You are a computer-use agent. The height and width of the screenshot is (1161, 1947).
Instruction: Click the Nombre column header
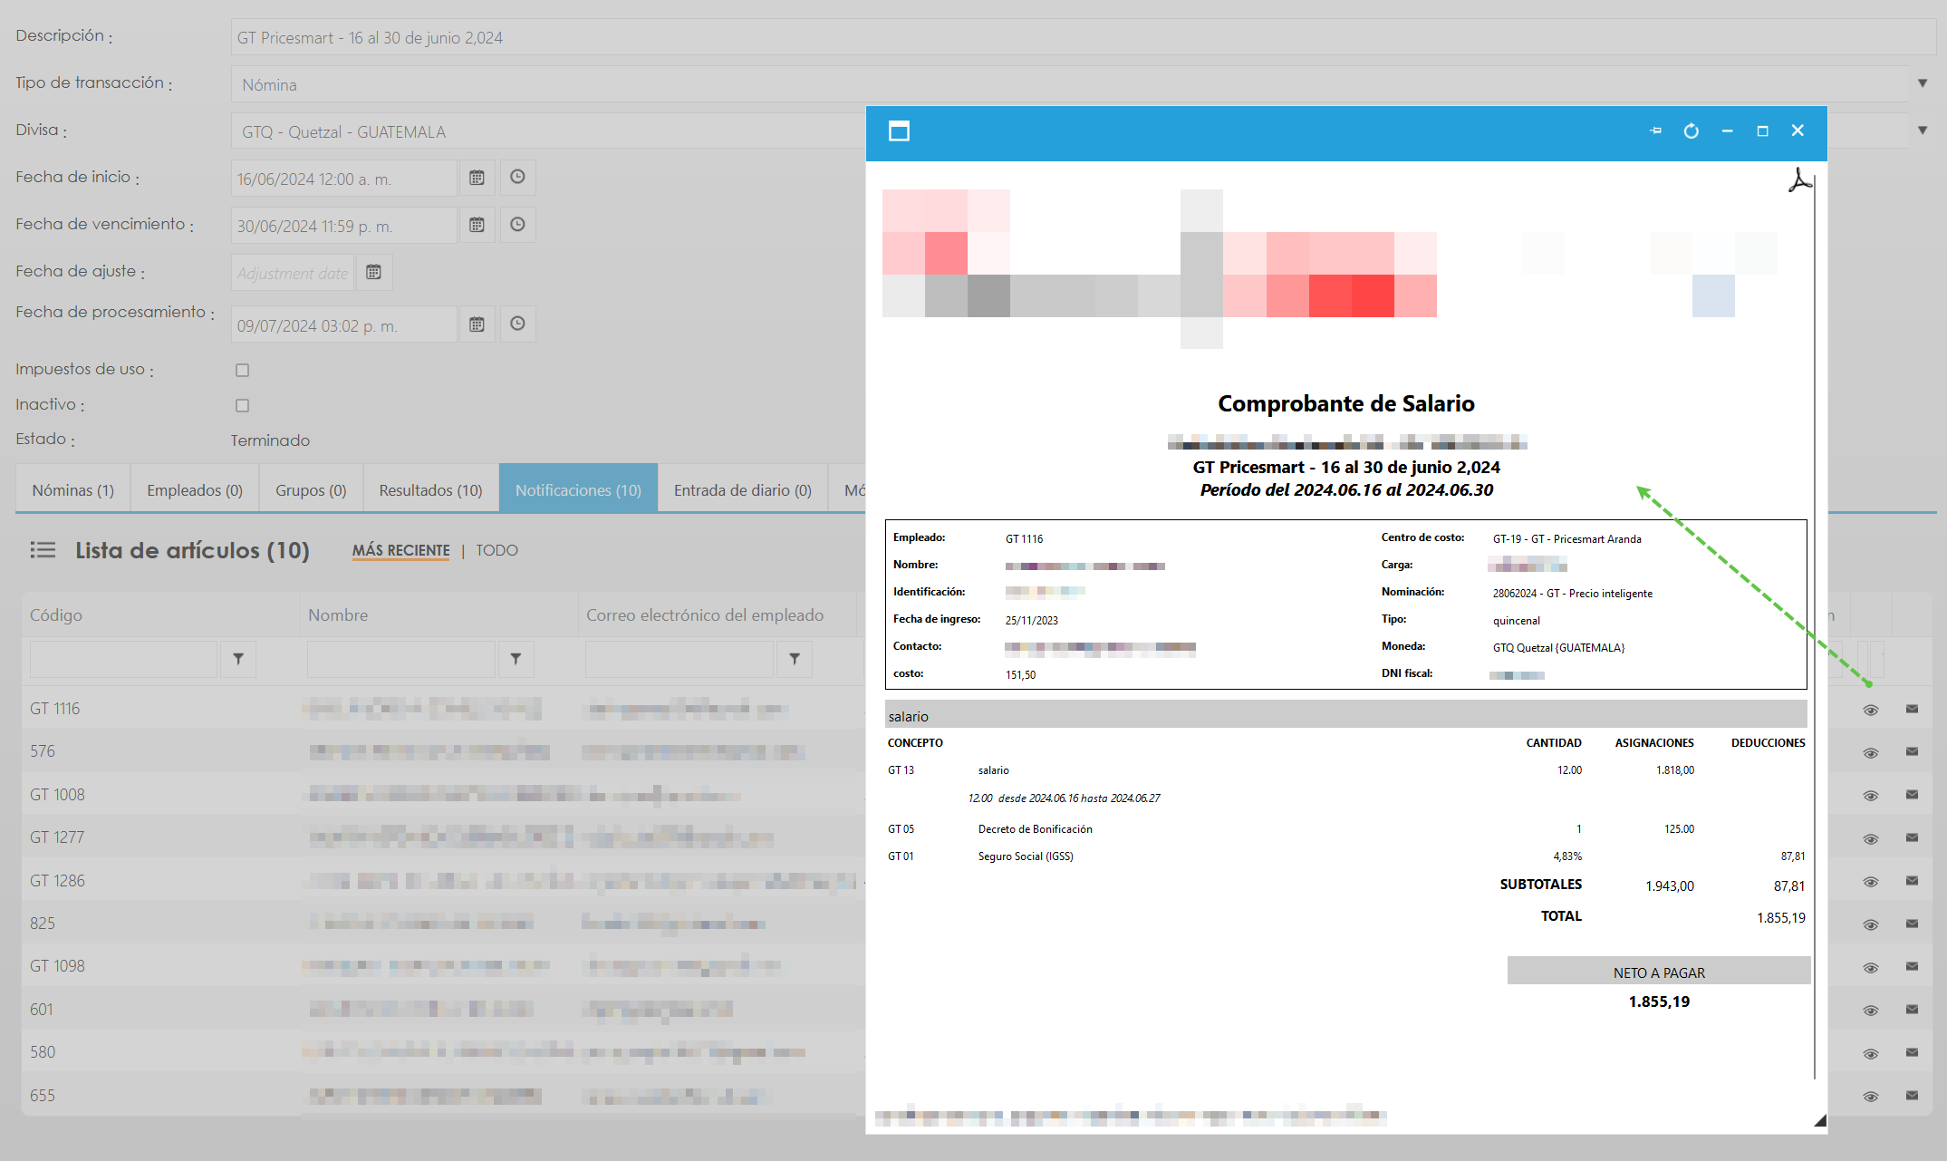[439, 614]
